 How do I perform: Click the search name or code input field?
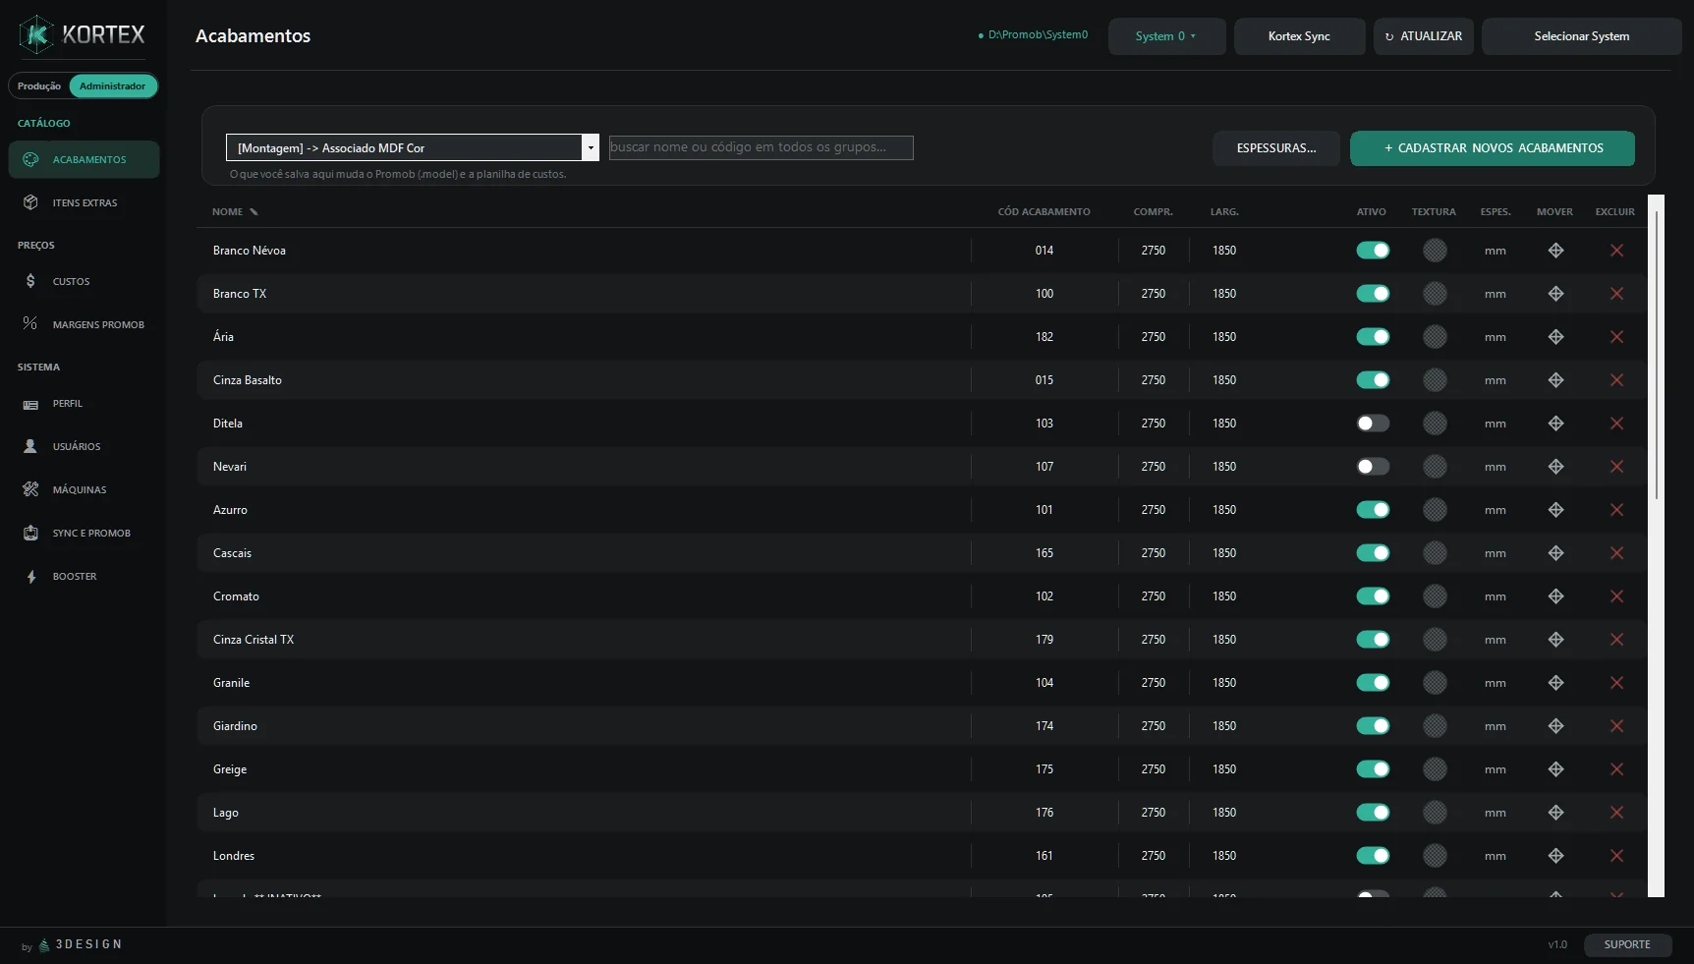coord(762,147)
